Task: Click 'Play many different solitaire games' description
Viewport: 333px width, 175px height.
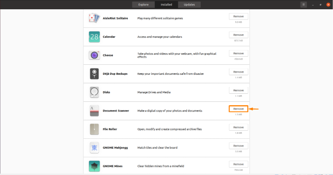Action: (x=160, y=18)
